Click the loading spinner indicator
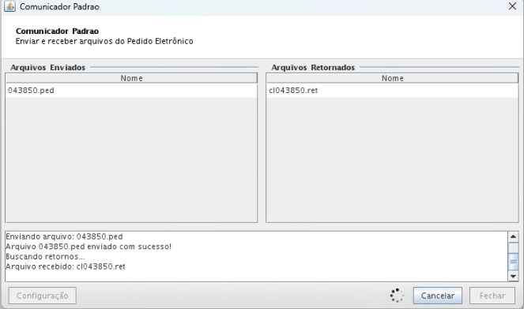Viewport: 524px width, 309px height. coord(397,296)
